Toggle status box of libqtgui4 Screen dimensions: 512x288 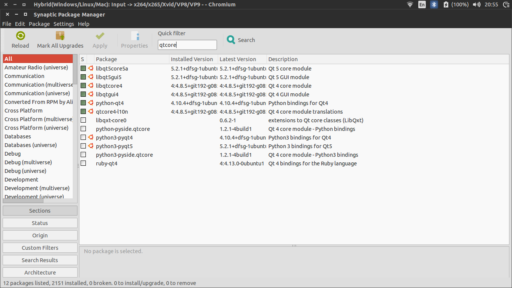pyautogui.click(x=83, y=94)
